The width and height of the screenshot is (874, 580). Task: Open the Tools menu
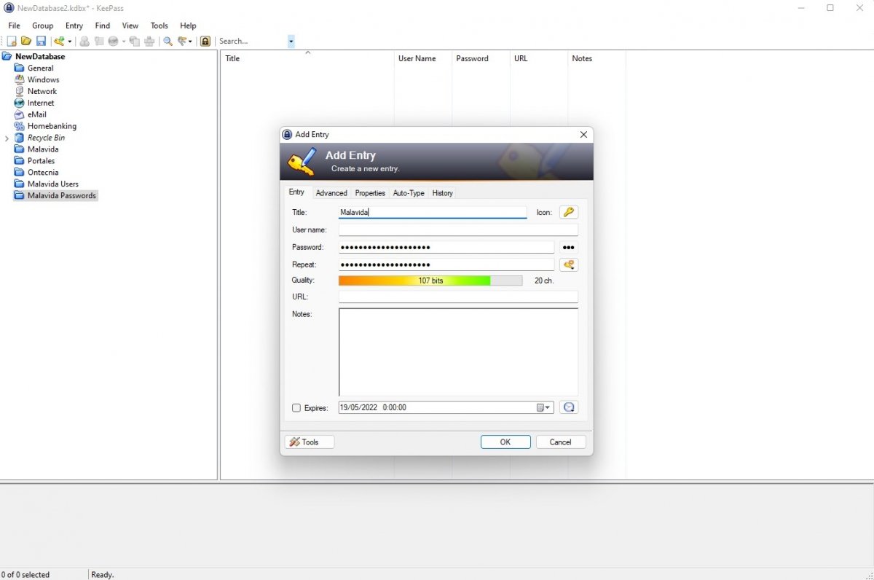(x=160, y=26)
